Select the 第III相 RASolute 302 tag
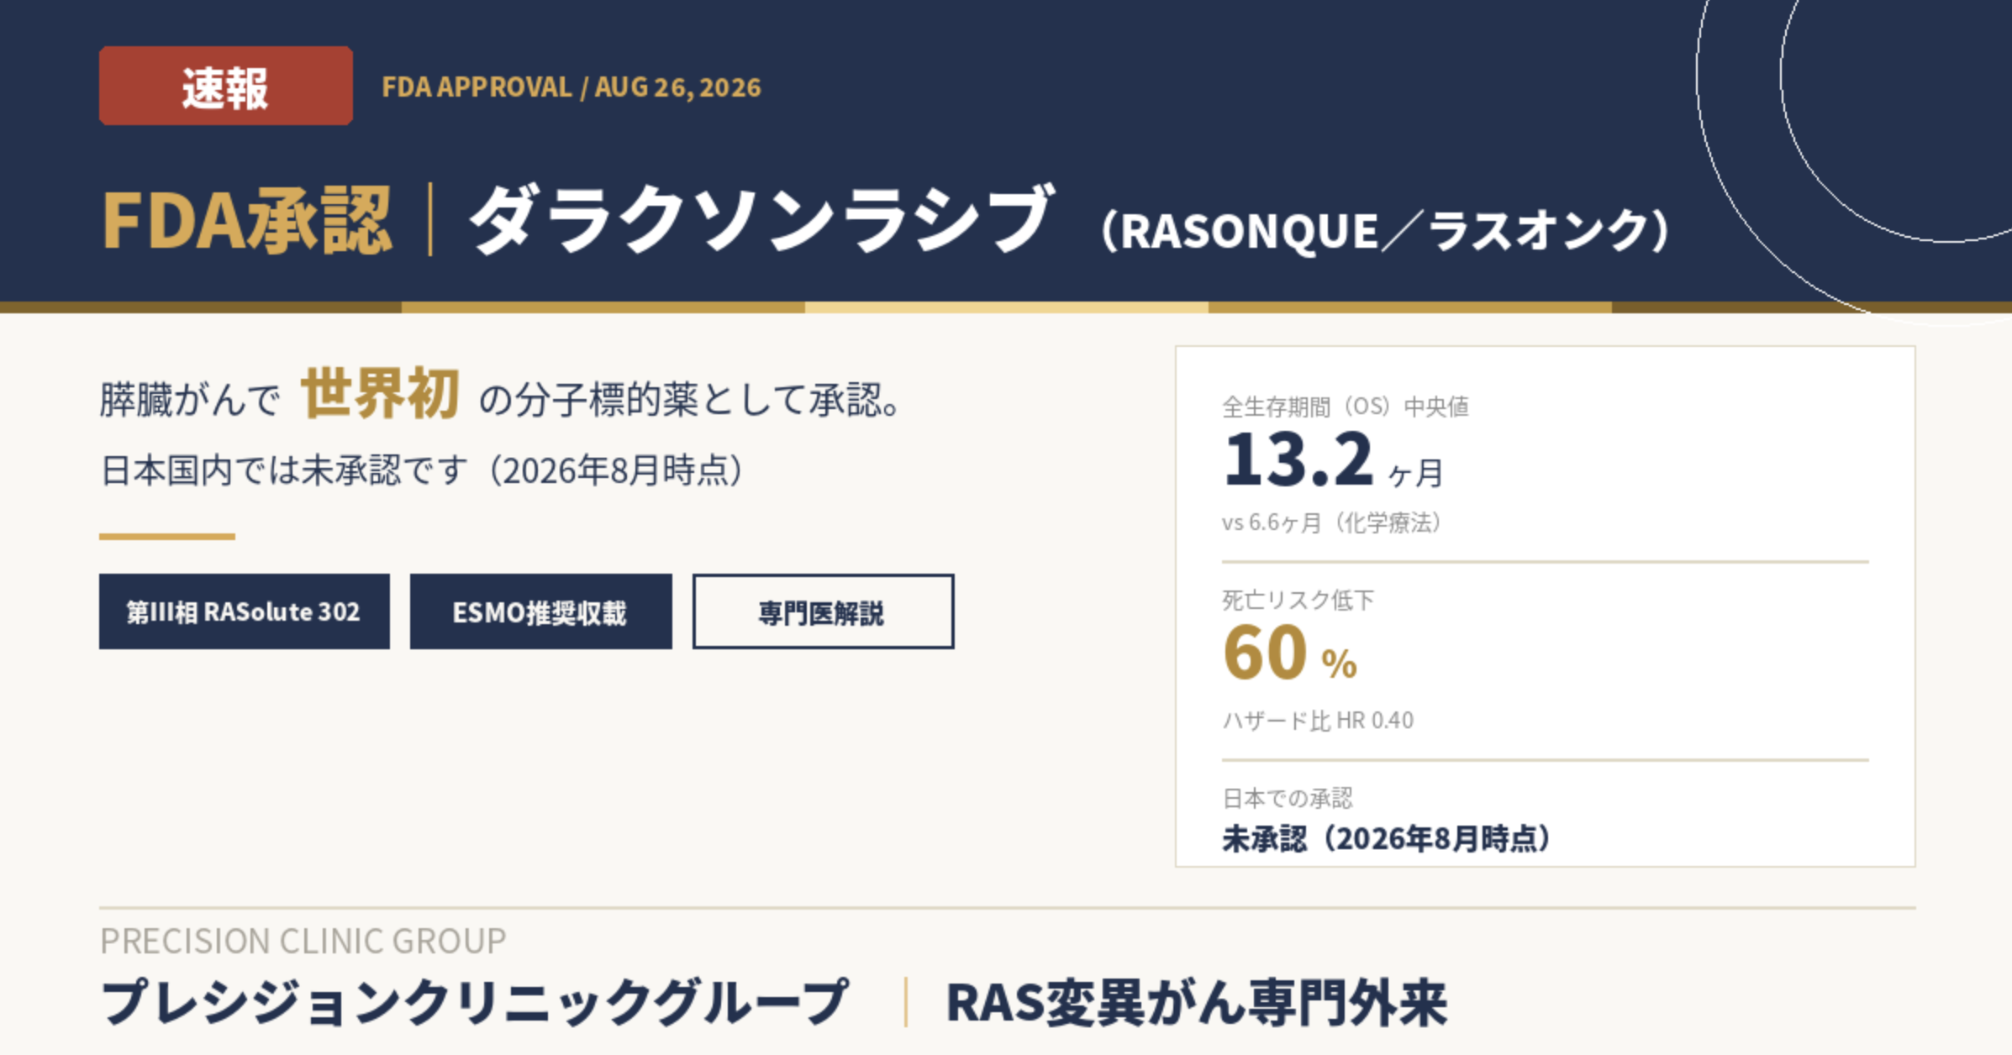 tap(245, 611)
